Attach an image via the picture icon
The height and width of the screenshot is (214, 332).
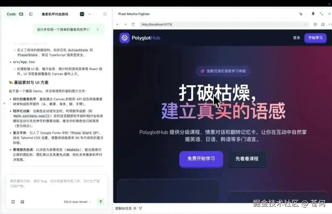[x=22, y=202]
